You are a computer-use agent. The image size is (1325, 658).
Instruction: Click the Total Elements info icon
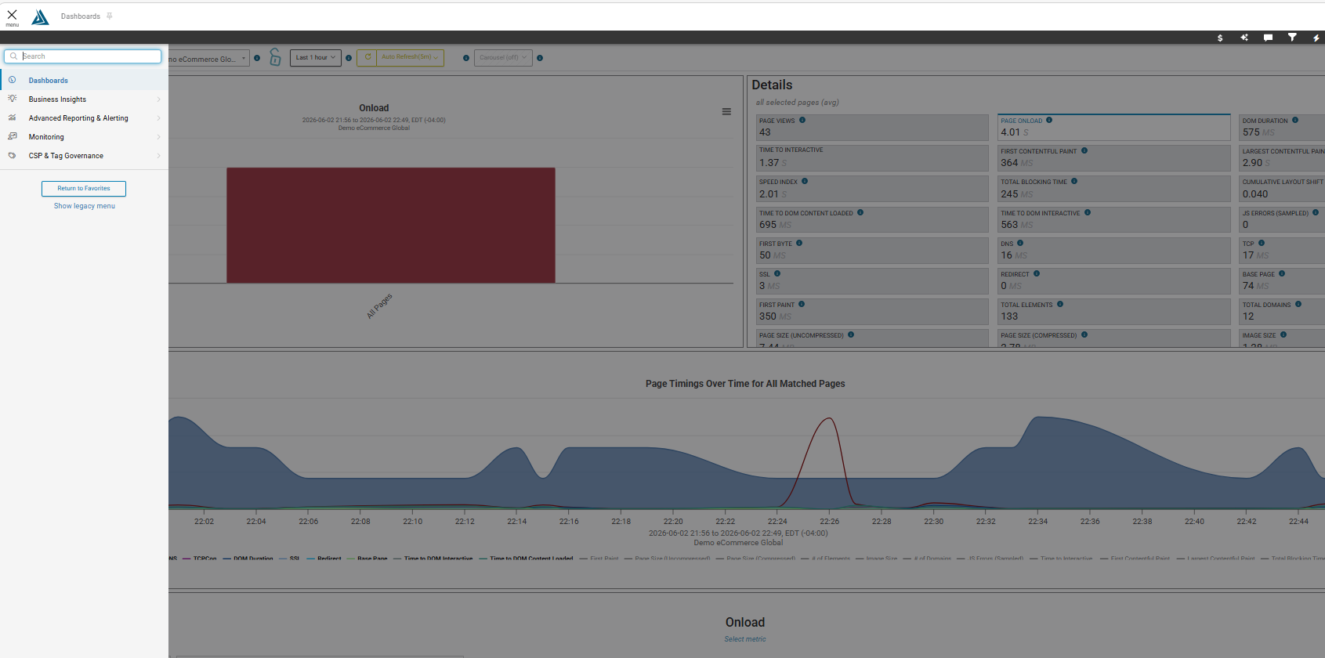pyautogui.click(x=1060, y=304)
